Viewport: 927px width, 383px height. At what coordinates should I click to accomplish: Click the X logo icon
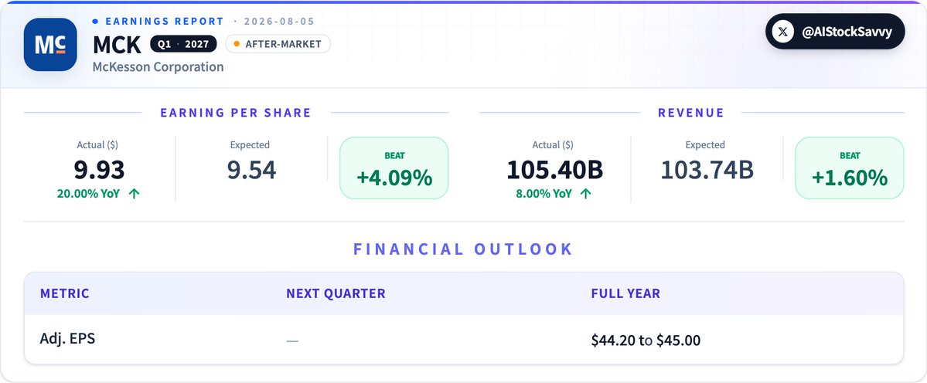coord(783,32)
